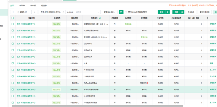Image resolution: width=217 pixels, height=107 pixels.
Task: Check the 社保 row checkbox
Action: point(12,63)
